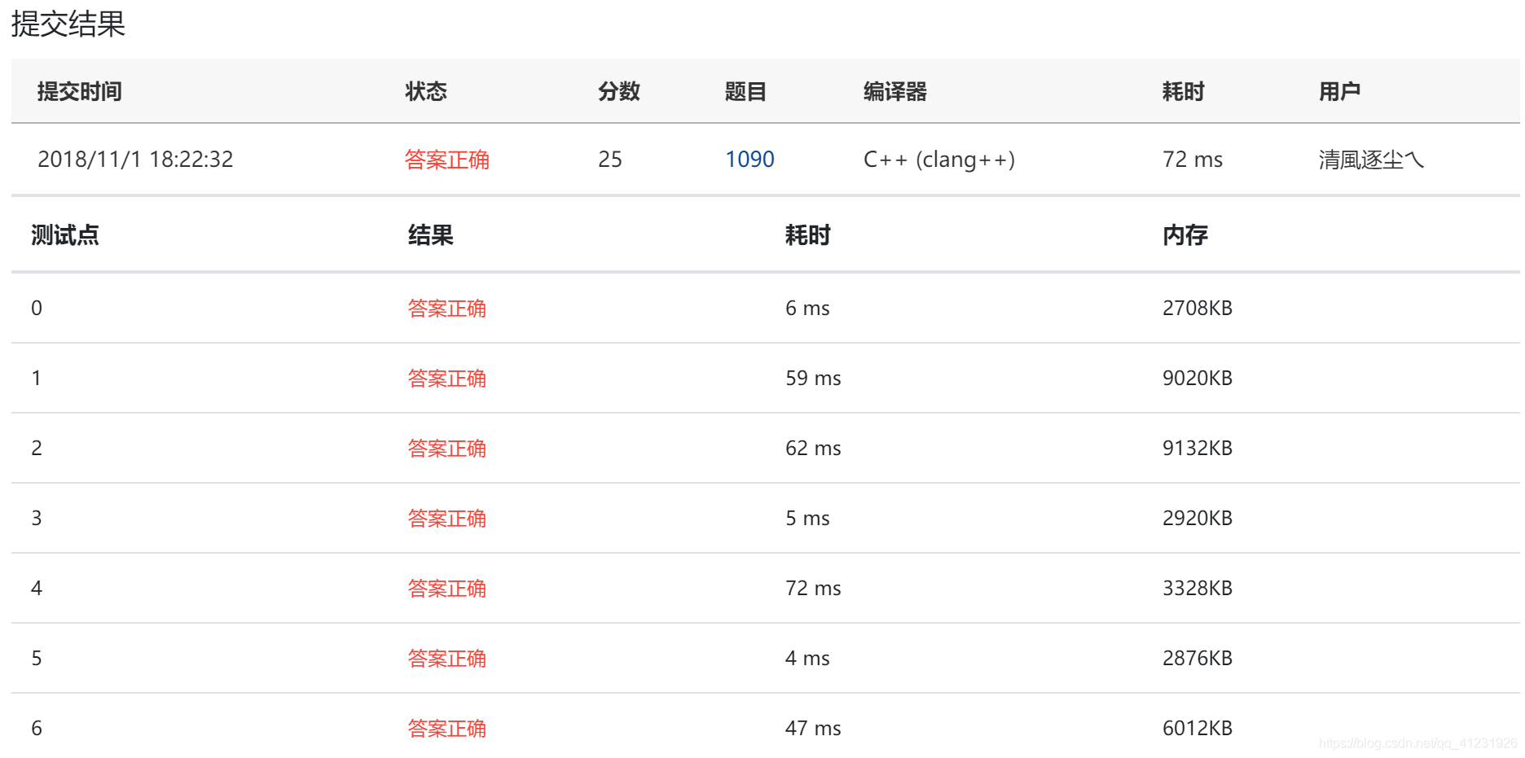This screenshot has width=1525, height=758.
Task: Open problem link 1090
Action: tap(749, 160)
